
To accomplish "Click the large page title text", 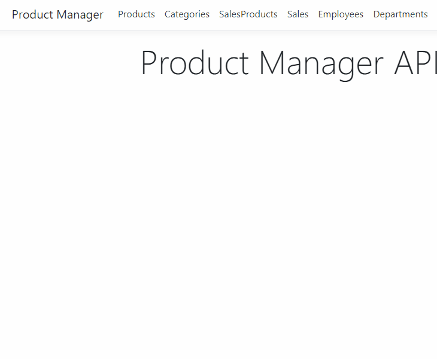I will pyautogui.click(x=289, y=63).
